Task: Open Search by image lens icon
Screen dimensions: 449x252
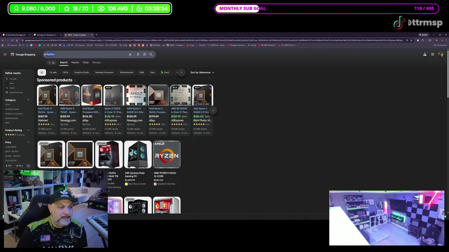Action: pyautogui.click(x=145, y=54)
